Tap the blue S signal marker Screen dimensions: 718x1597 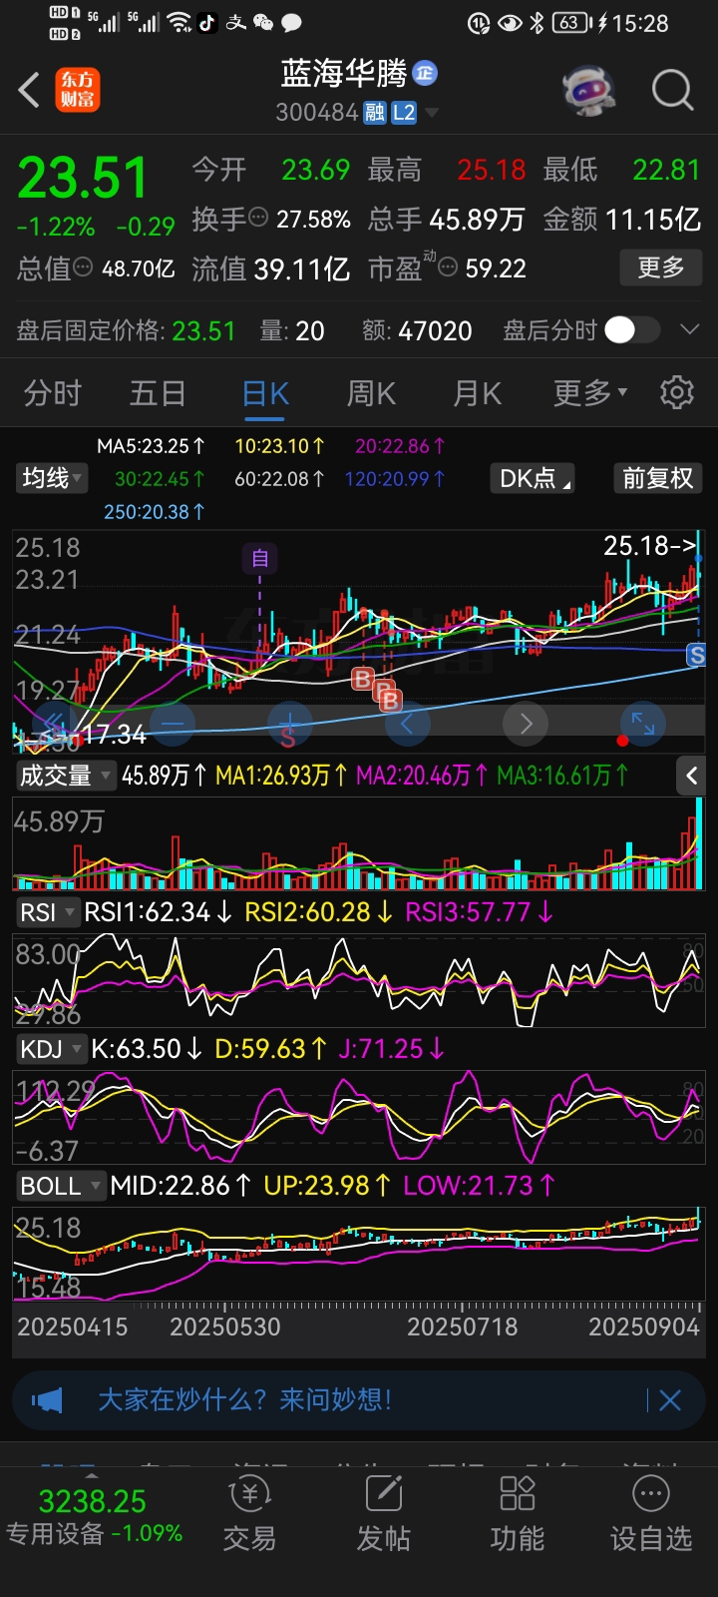tap(697, 655)
